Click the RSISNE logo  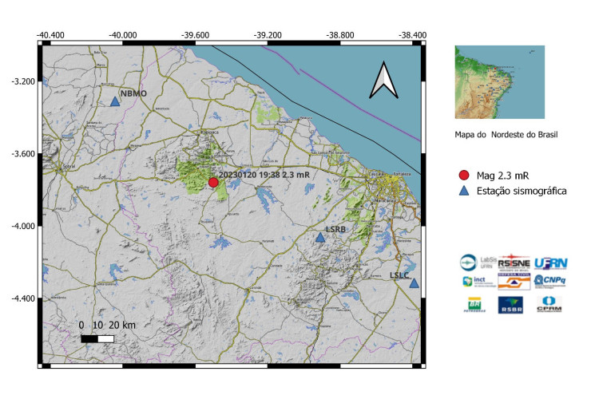[x=514, y=262]
